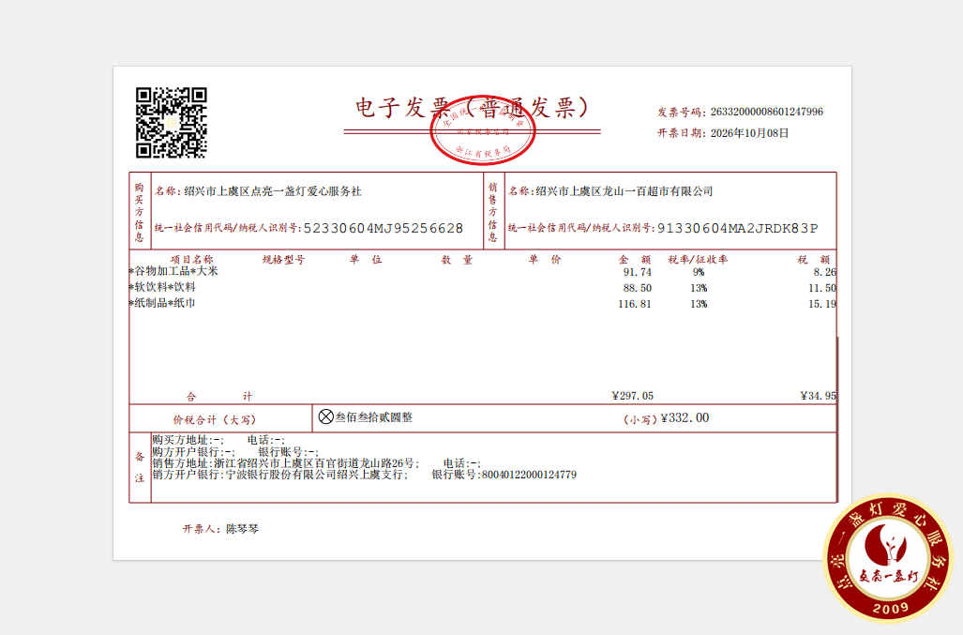
Task: Select invoice number 26332000008601247996
Action: point(766,112)
